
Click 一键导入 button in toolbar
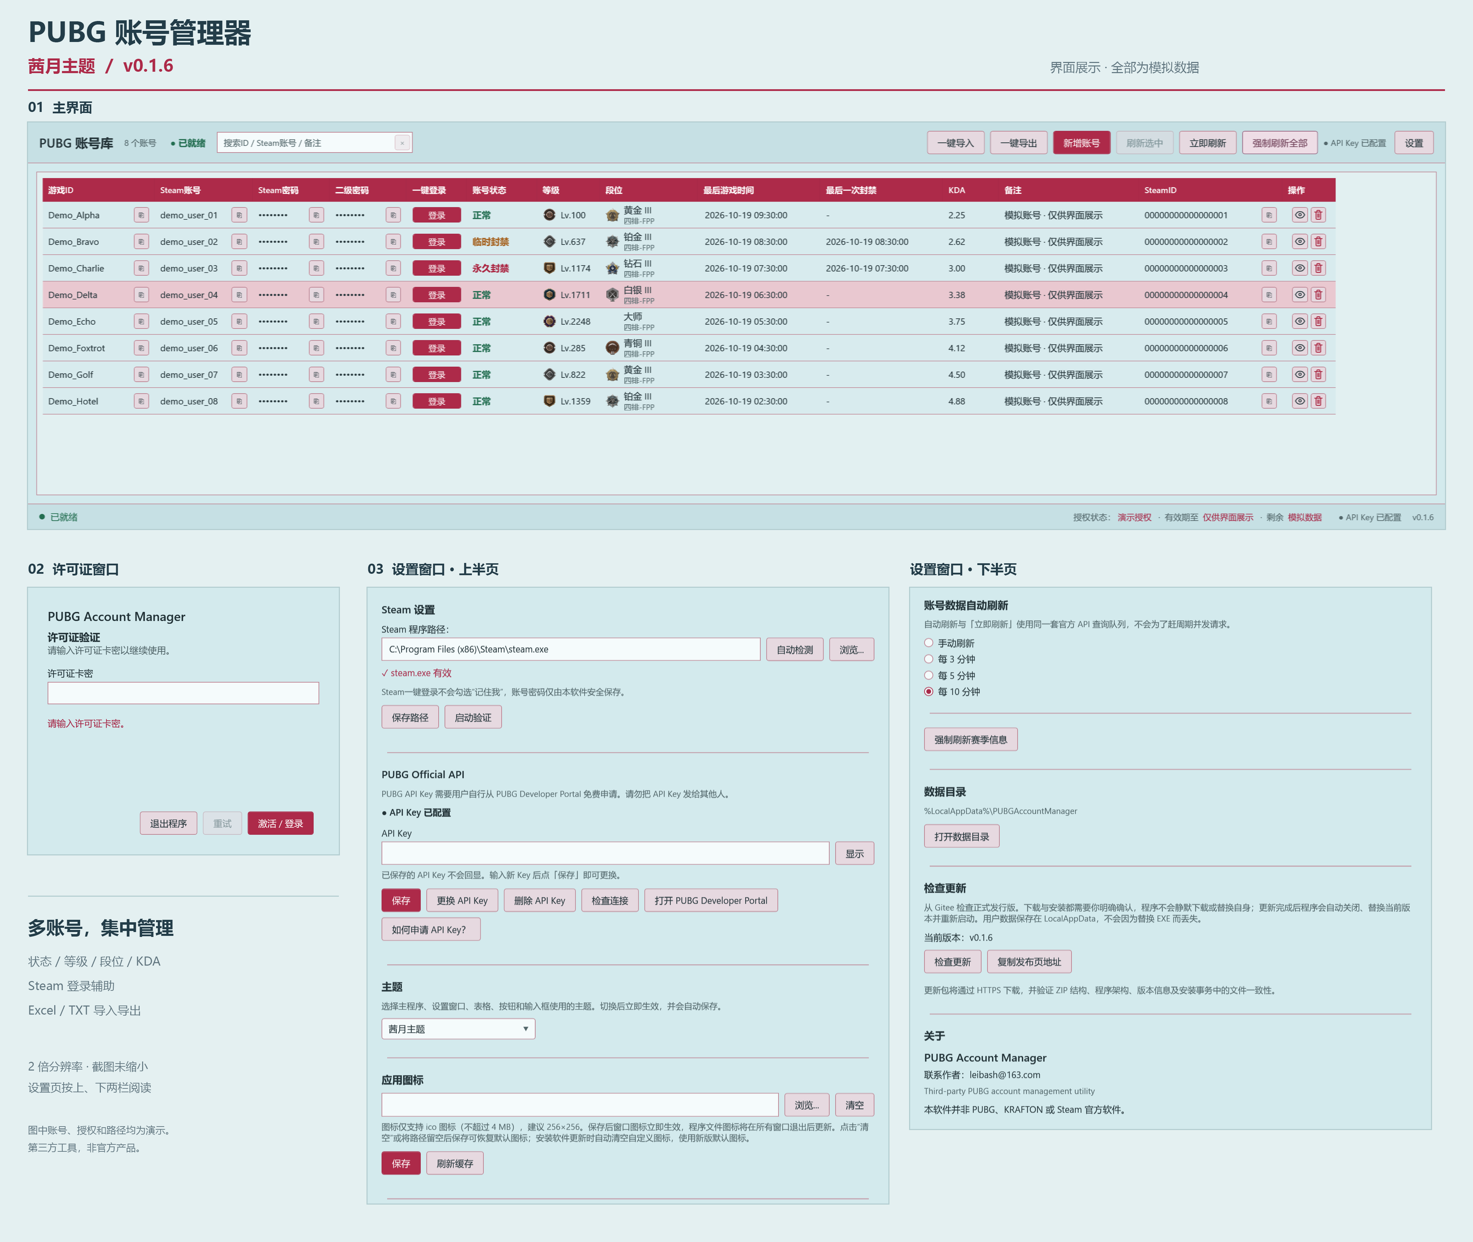click(955, 143)
